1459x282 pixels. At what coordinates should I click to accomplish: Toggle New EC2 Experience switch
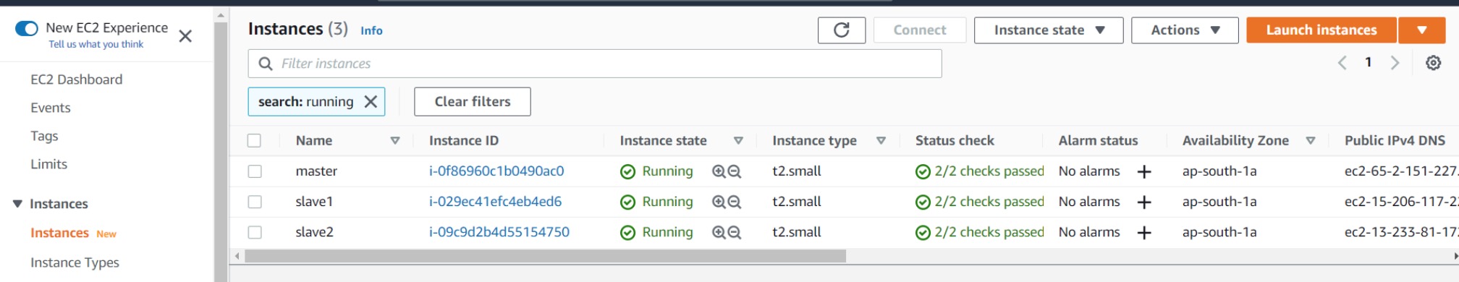tap(27, 28)
